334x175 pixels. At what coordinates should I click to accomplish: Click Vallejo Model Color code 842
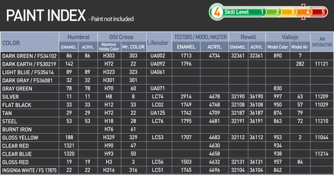(278, 170)
